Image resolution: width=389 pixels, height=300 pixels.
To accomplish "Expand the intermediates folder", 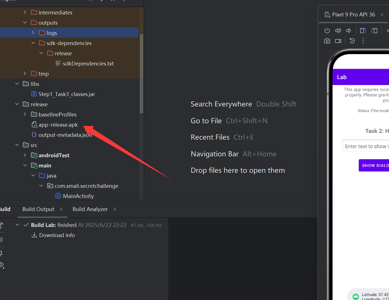I will coord(25,12).
